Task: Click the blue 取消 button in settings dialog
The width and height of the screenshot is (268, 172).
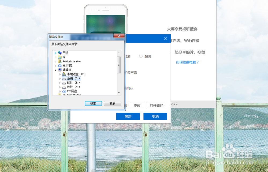Action: (x=155, y=116)
